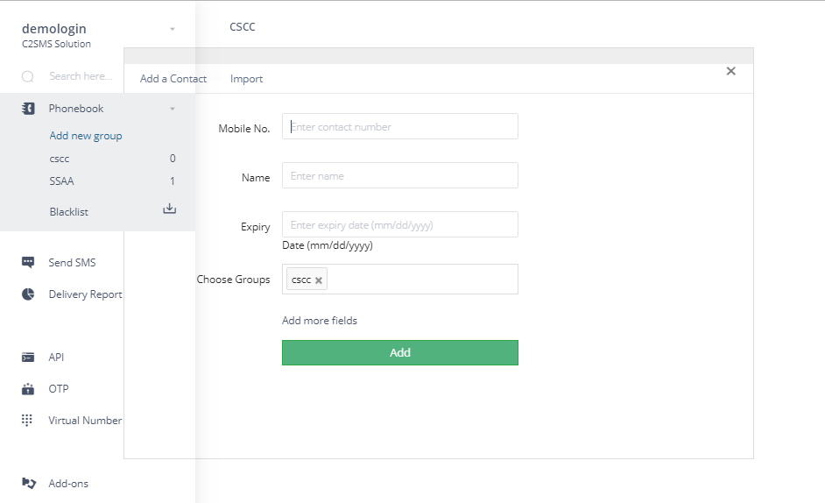825x503 pixels.
Task: Select the SSAA group in Phonebook
Action: click(61, 181)
